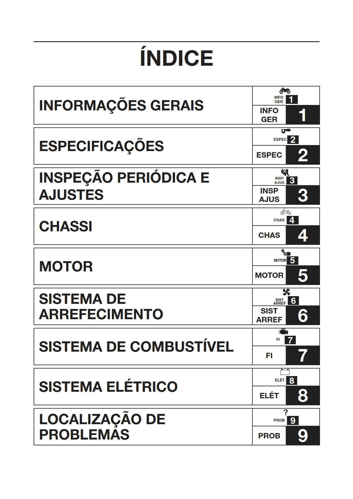Click the caliper icon for specifications
This screenshot has height=499, width=353.
(x=286, y=131)
